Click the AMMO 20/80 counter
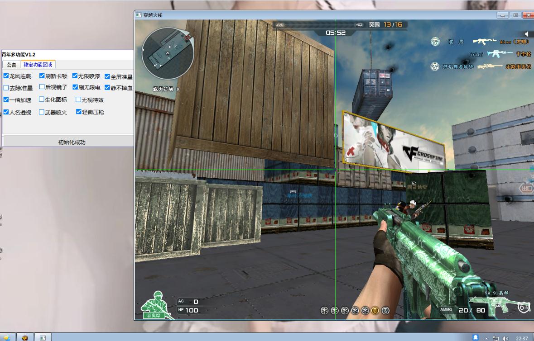The image size is (534, 341). [x=472, y=310]
